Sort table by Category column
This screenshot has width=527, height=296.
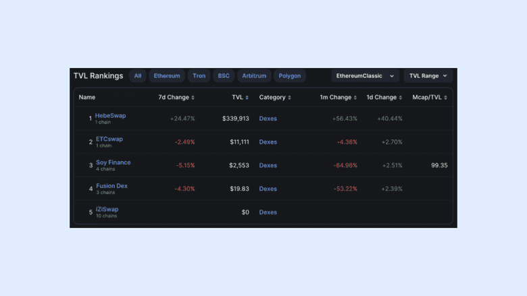[289, 98]
